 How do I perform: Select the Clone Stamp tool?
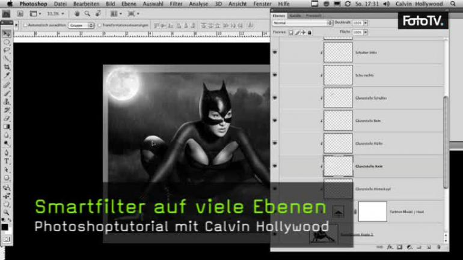[6, 102]
